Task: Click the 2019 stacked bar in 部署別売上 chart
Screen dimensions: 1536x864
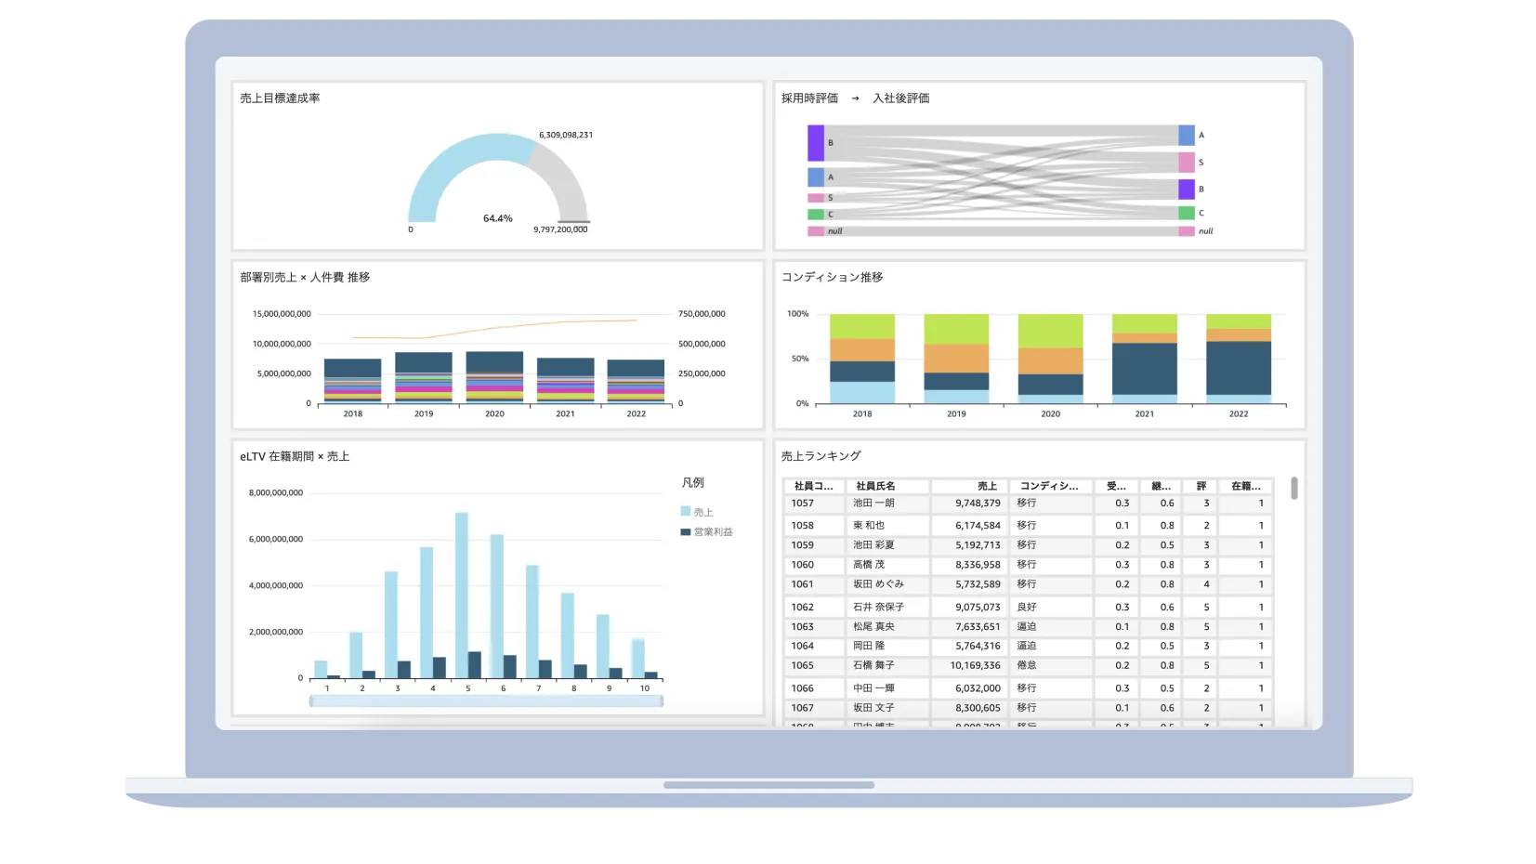Action: point(424,376)
